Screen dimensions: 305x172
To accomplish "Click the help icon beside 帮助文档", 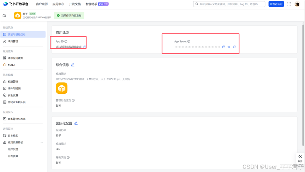I will click(68, 158).
